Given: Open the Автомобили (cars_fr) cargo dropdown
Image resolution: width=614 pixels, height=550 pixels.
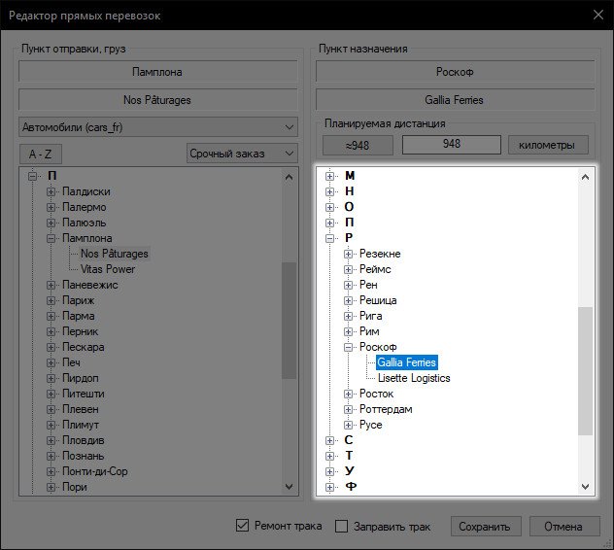Looking at the screenshot, I should [158, 127].
